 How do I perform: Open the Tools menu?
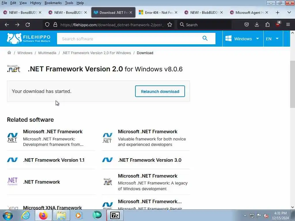pyautogui.click(x=69, y=3)
